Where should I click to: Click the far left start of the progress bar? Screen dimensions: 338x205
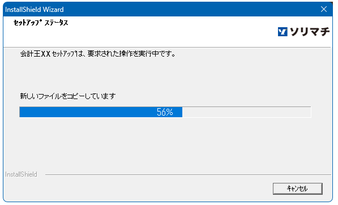pyautogui.click(x=22, y=112)
